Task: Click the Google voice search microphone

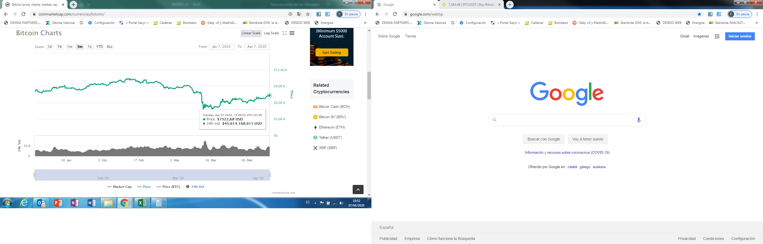Action: (x=638, y=120)
